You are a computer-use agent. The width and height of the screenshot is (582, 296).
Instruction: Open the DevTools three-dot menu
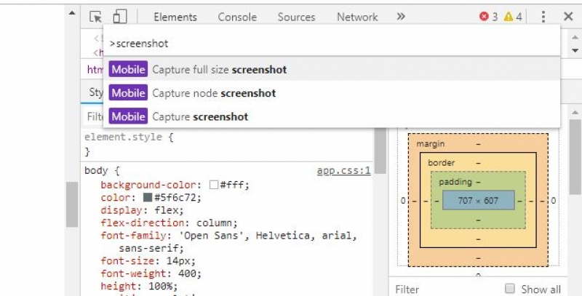tap(543, 17)
